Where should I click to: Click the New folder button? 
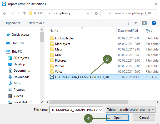click(36, 23)
